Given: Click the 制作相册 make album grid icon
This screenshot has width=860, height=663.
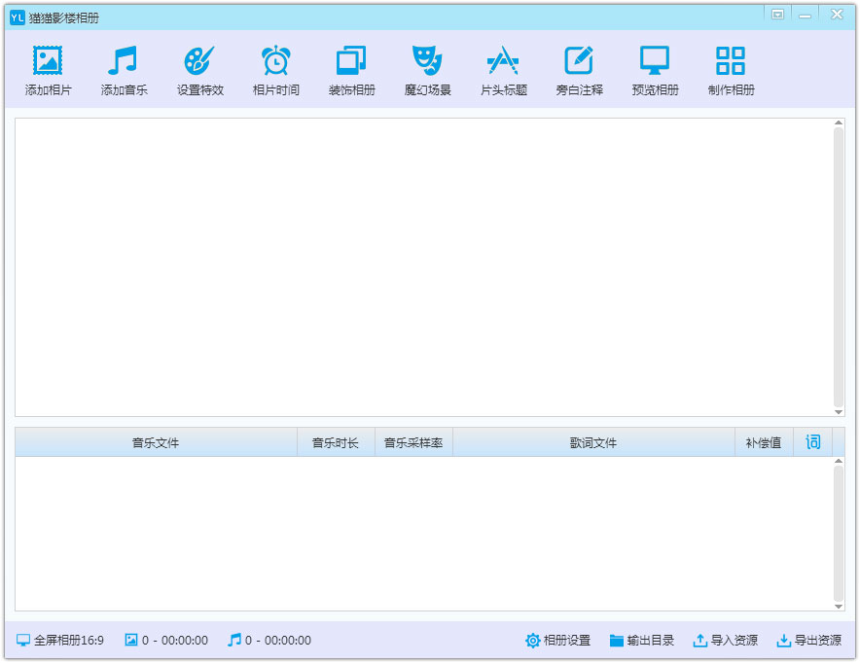Looking at the screenshot, I should (x=731, y=60).
